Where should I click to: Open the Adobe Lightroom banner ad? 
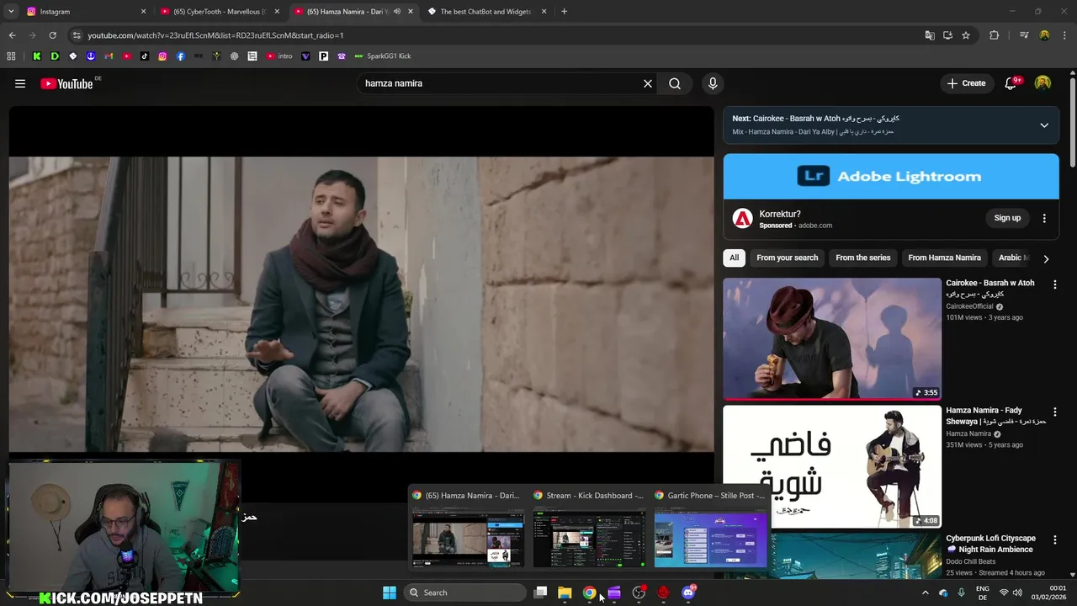pyautogui.click(x=891, y=176)
